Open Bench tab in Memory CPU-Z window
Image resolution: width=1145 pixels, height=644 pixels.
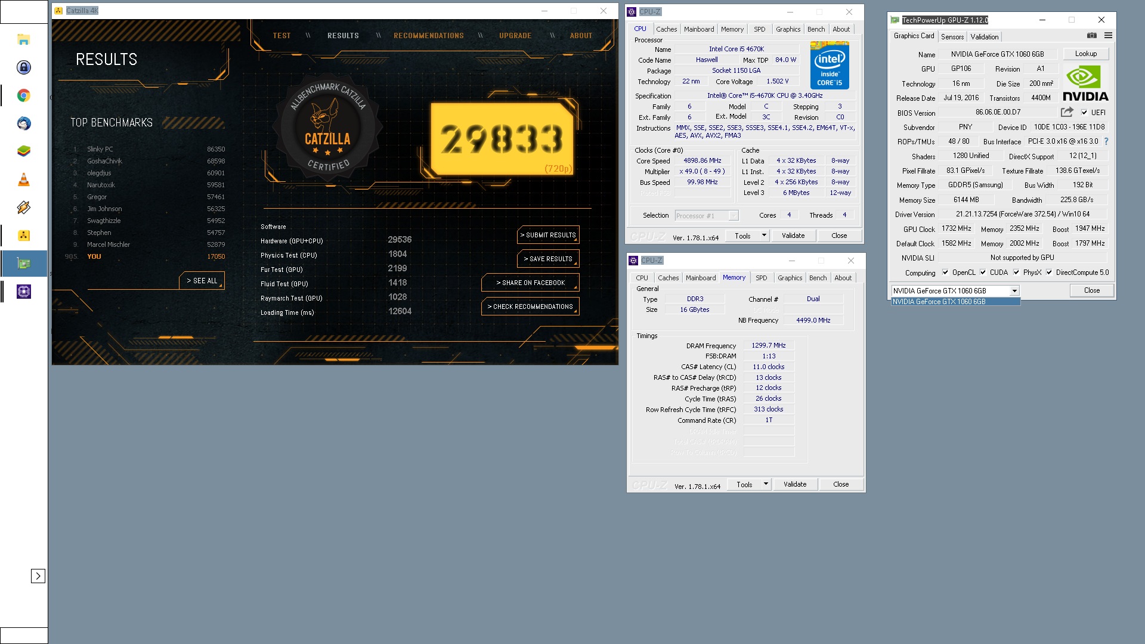pyautogui.click(x=818, y=278)
